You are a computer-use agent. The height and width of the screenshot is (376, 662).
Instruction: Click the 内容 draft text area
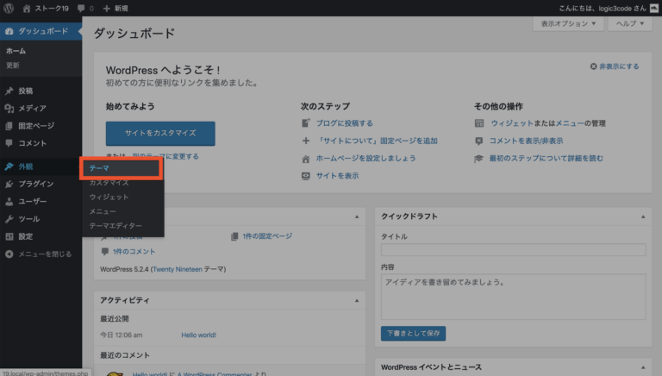pos(514,297)
